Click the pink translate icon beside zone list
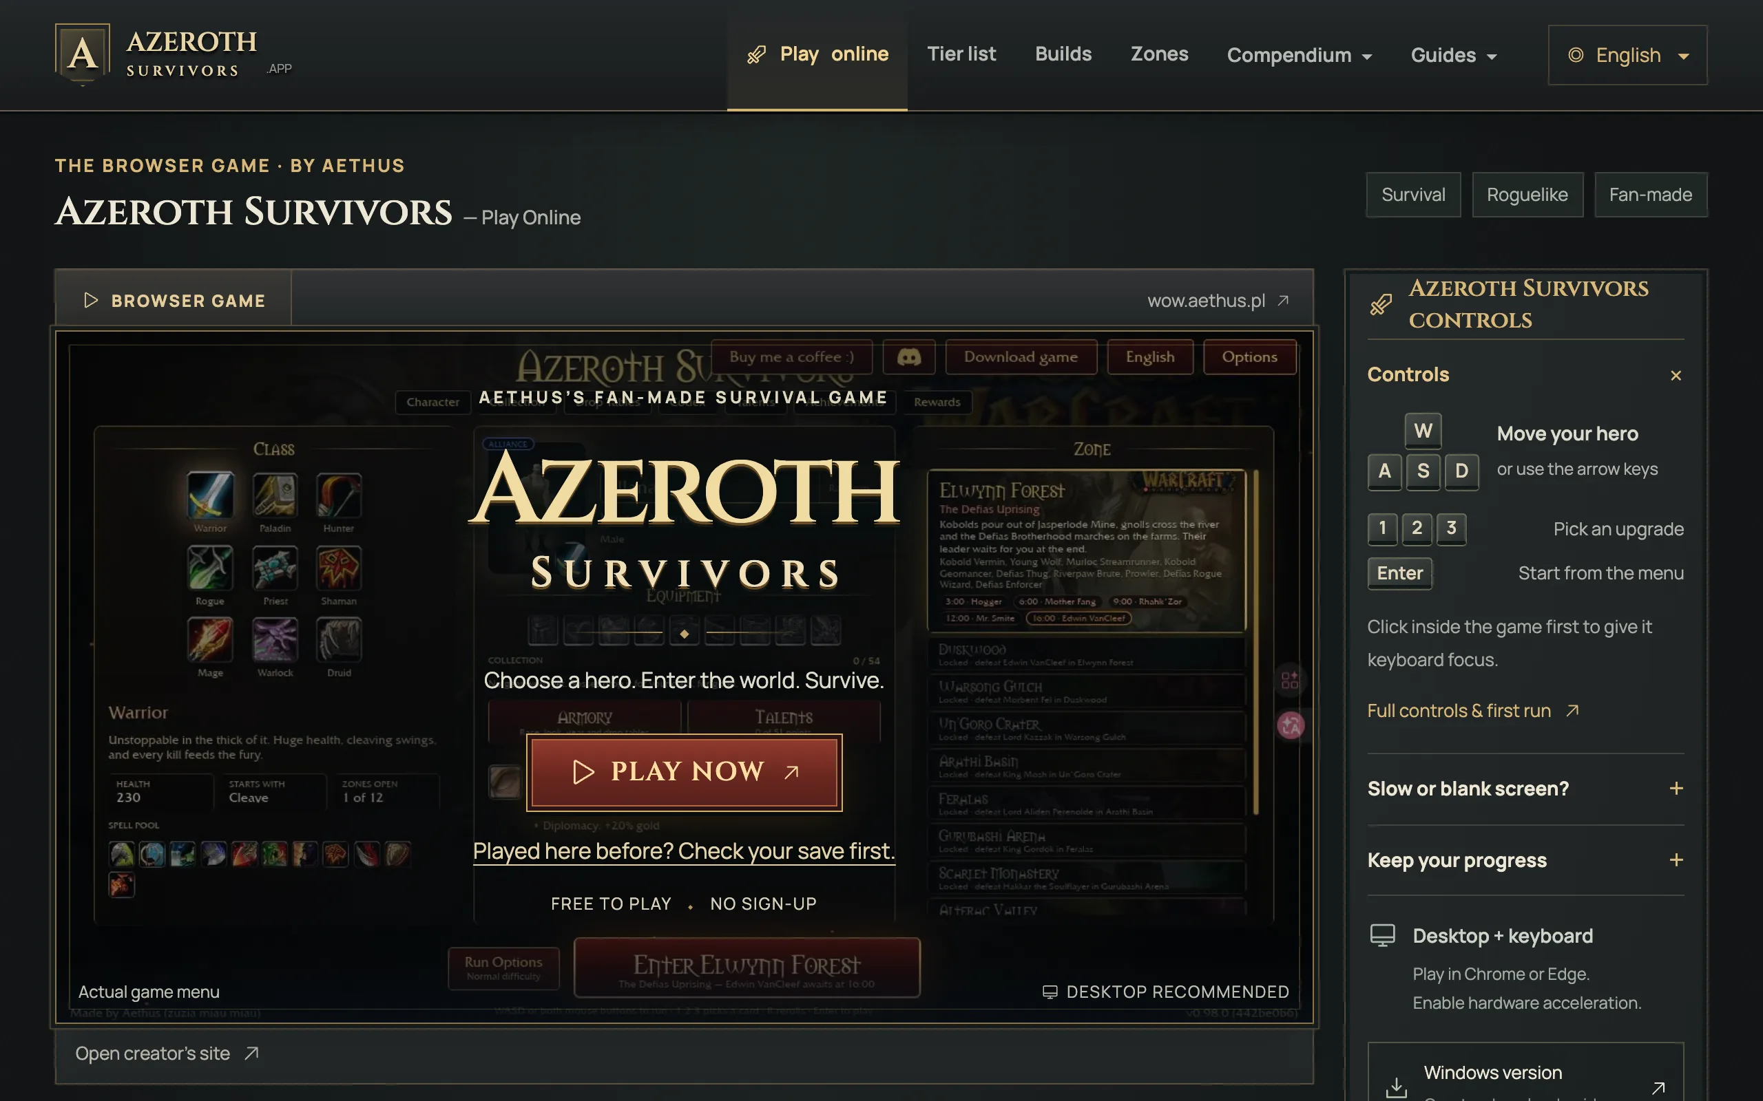This screenshot has width=1763, height=1101. pyautogui.click(x=1290, y=725)
